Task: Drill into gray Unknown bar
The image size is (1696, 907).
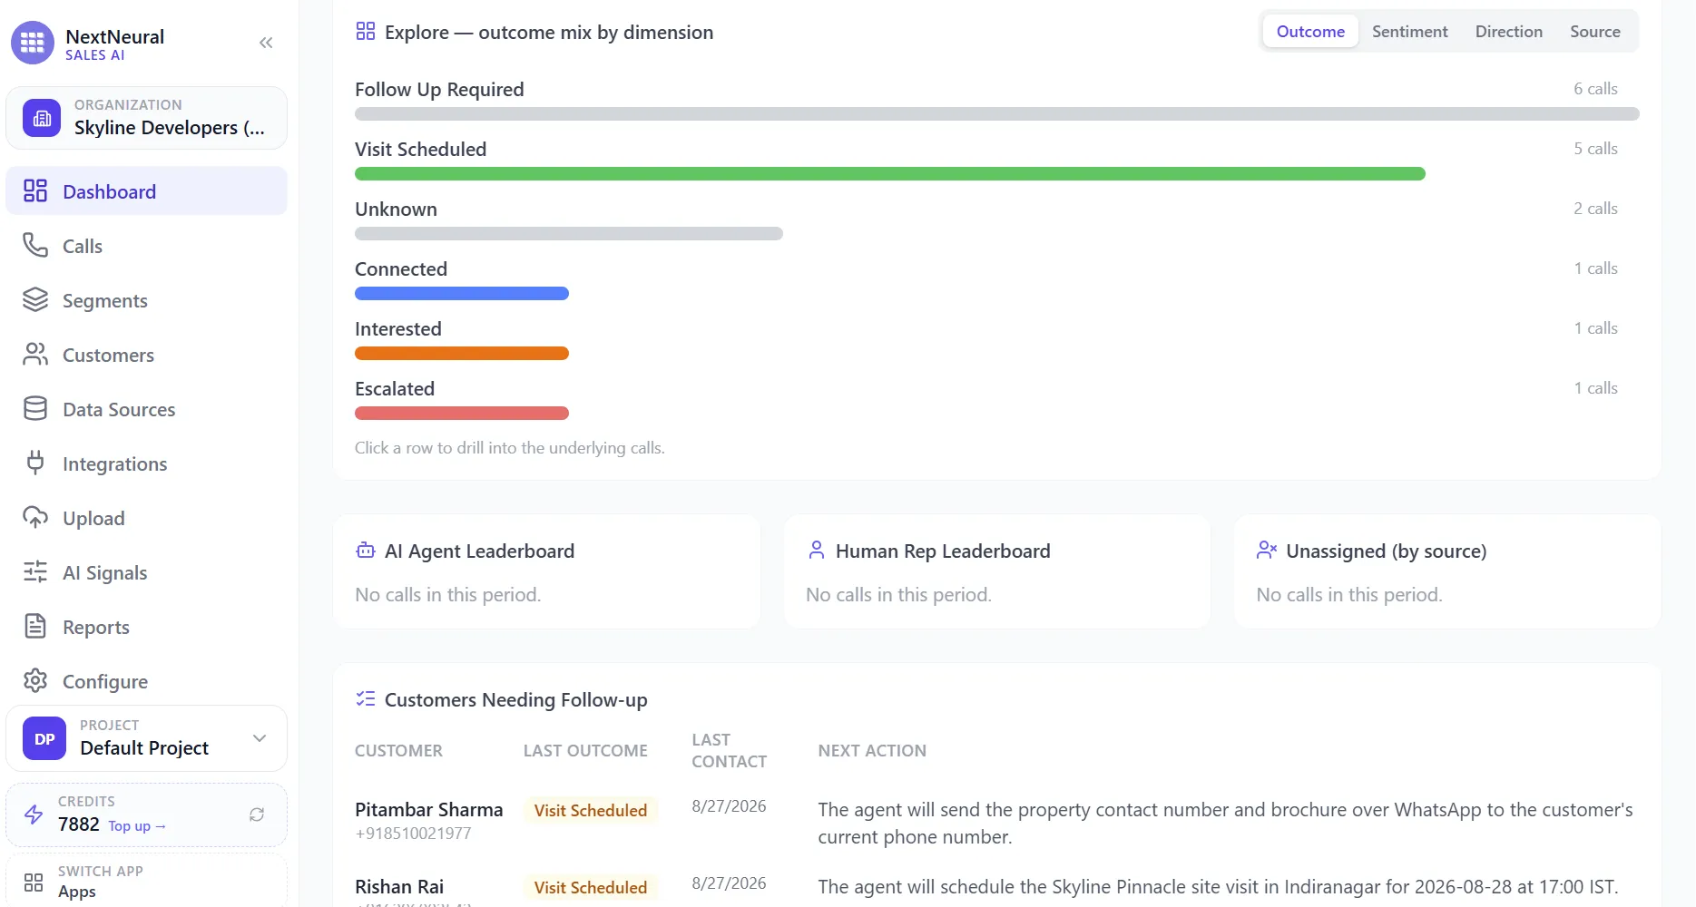Action: point(568,233)
